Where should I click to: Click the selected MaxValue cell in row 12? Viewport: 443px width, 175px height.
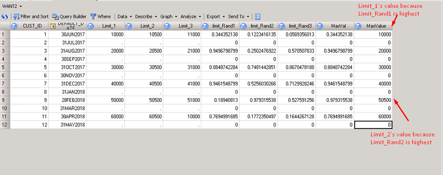(373, 124)
